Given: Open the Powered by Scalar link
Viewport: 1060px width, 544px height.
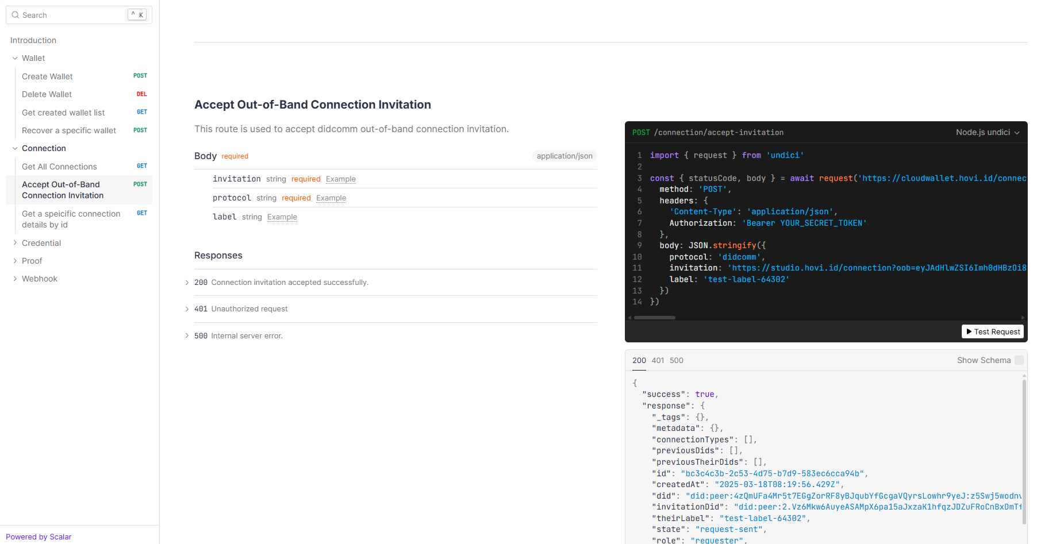Looking at the screenshot, I should click(39, 537).
